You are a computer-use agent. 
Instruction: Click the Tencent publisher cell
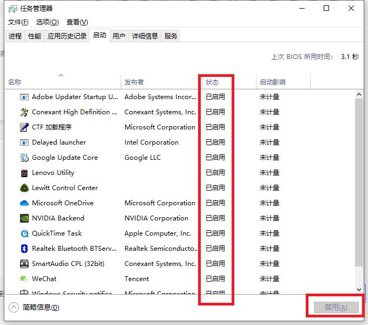[x=136, y=279]
